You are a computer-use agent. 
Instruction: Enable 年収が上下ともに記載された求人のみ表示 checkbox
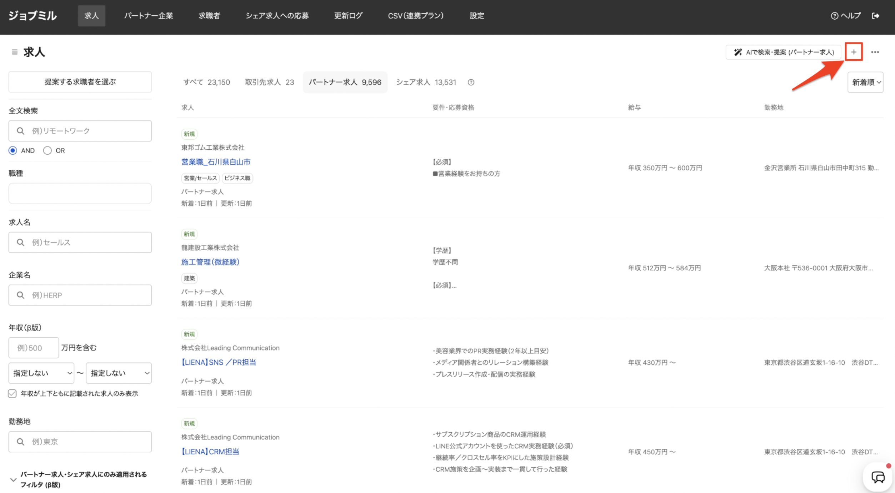coord(12,393)
